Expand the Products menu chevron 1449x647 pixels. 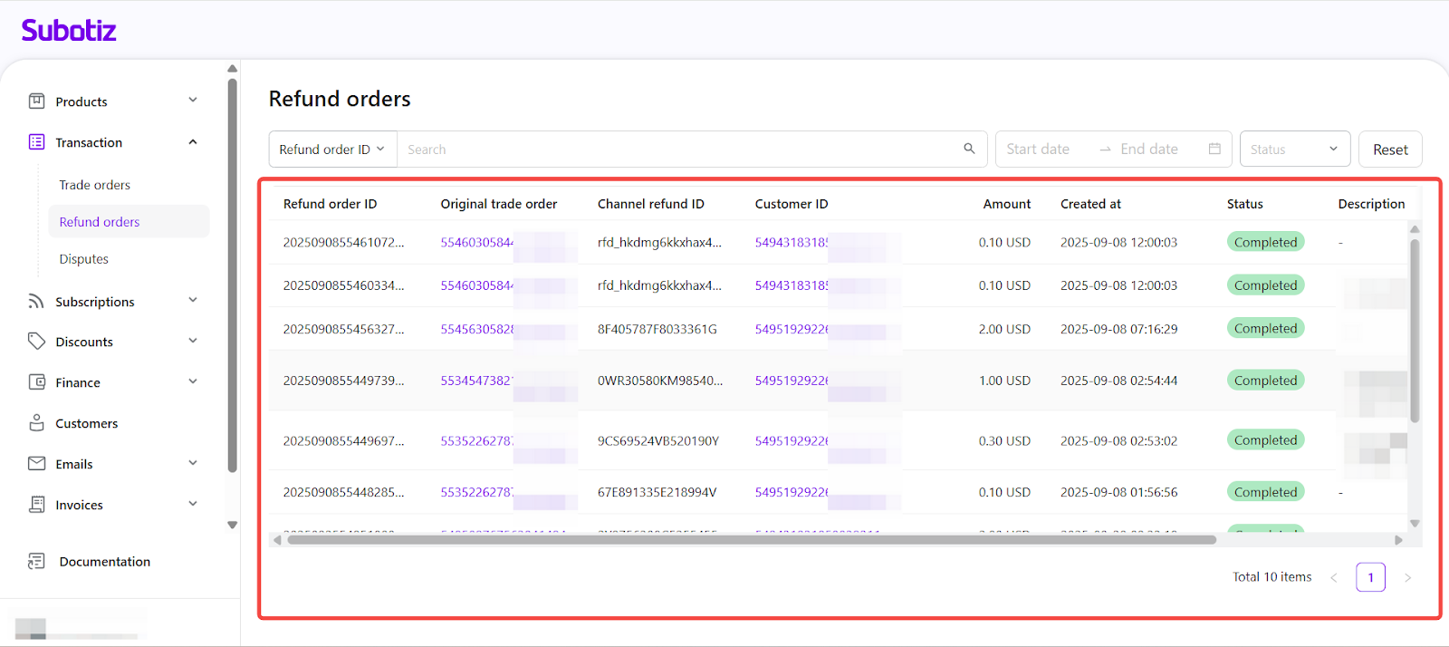point(193,101)
